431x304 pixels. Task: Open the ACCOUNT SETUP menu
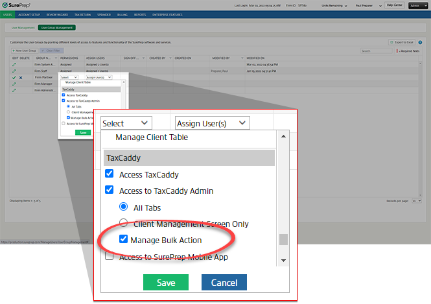tap(29, 14)
